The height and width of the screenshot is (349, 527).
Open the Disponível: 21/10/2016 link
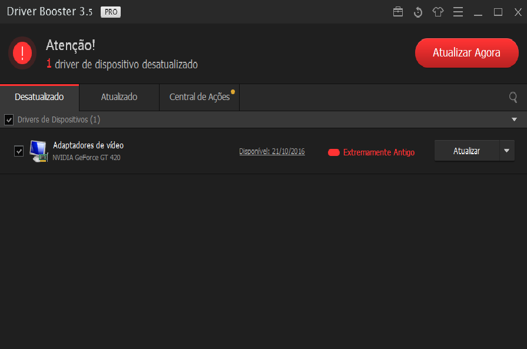click(x=272, y=151)
